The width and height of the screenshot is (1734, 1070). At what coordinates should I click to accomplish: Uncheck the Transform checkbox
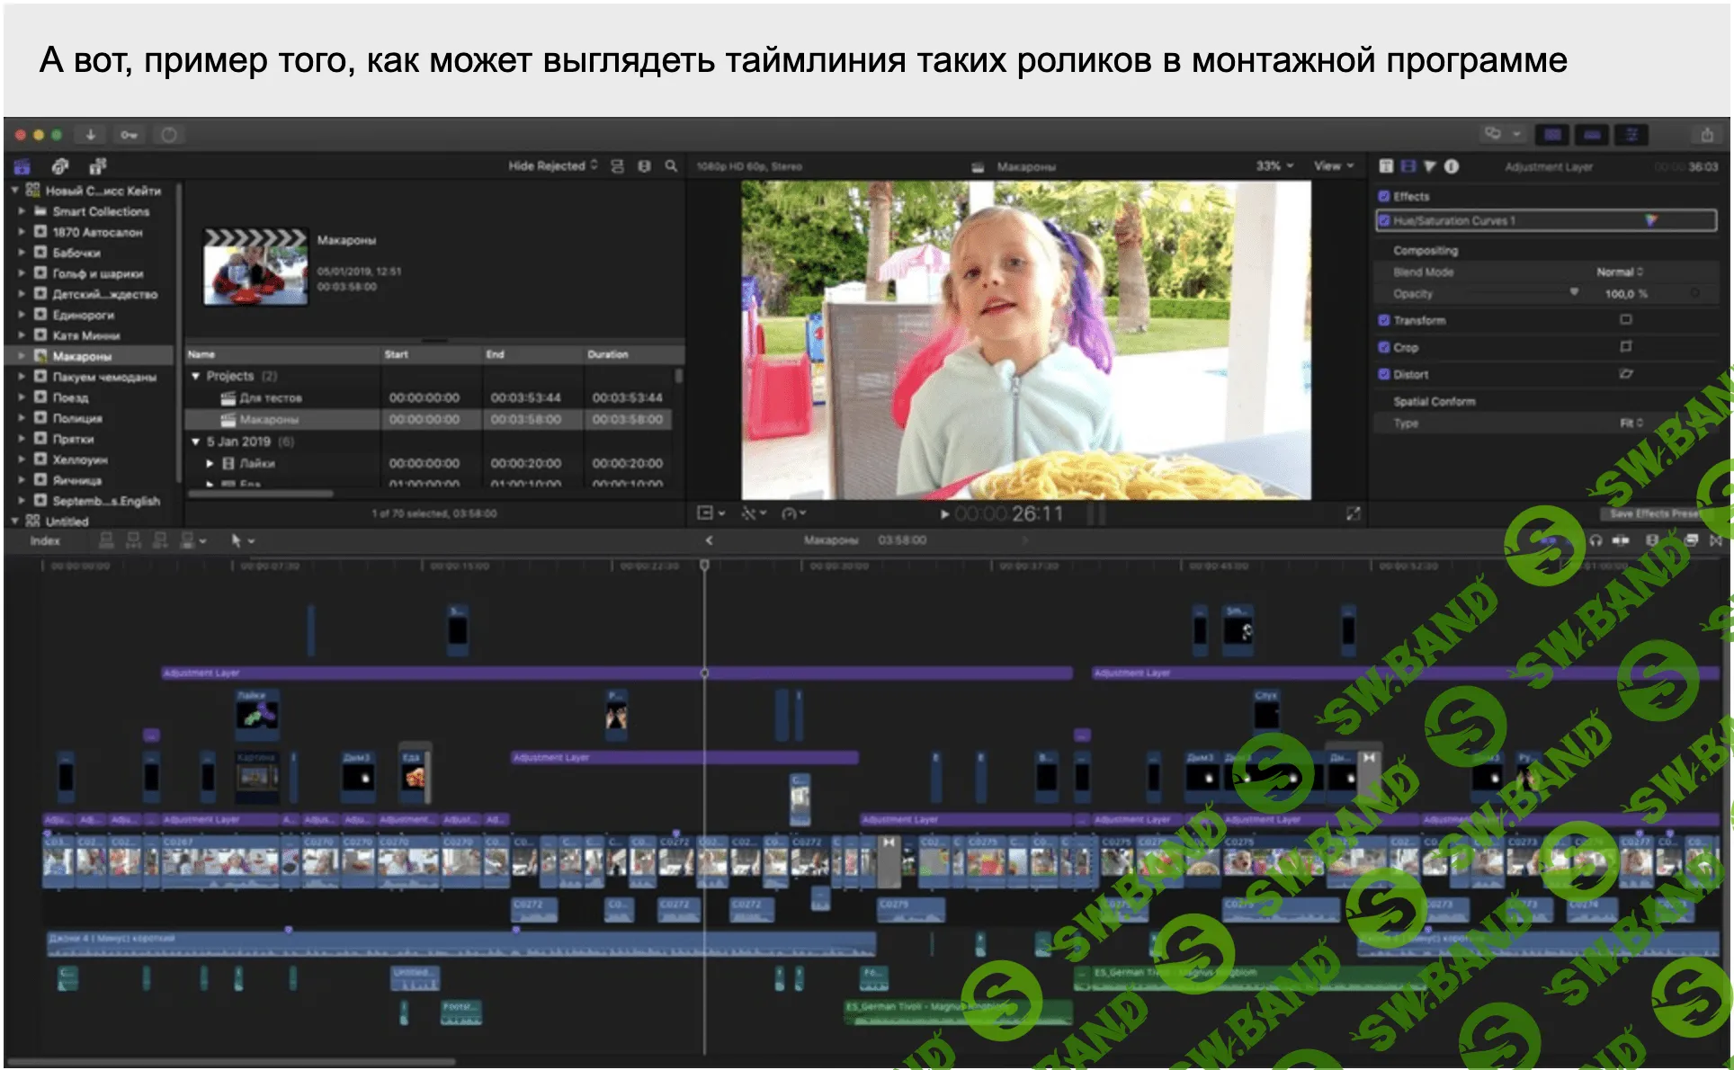1385,320
